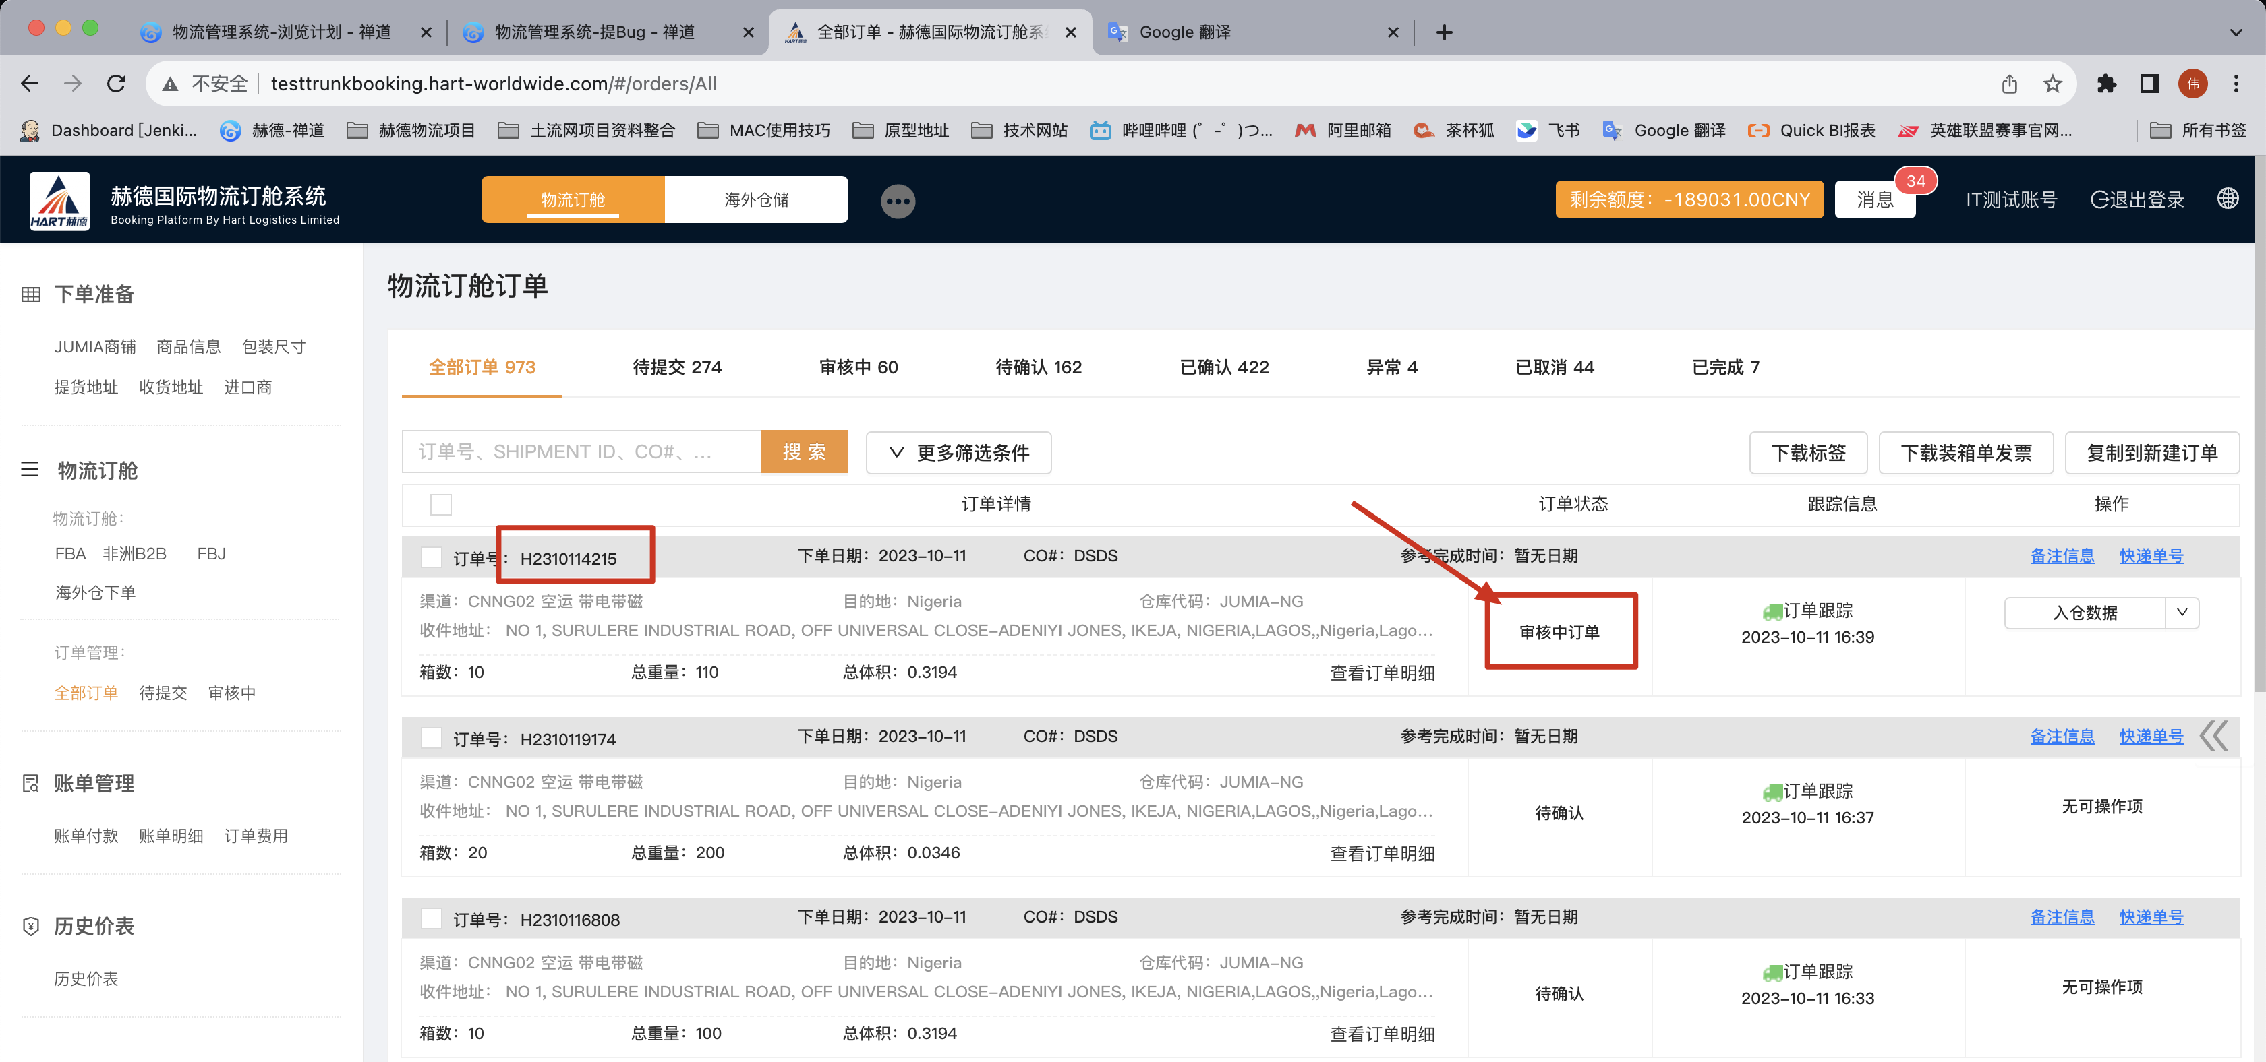Bookmark page with the star icon

pyautogui.click(x=2052, y=84)
